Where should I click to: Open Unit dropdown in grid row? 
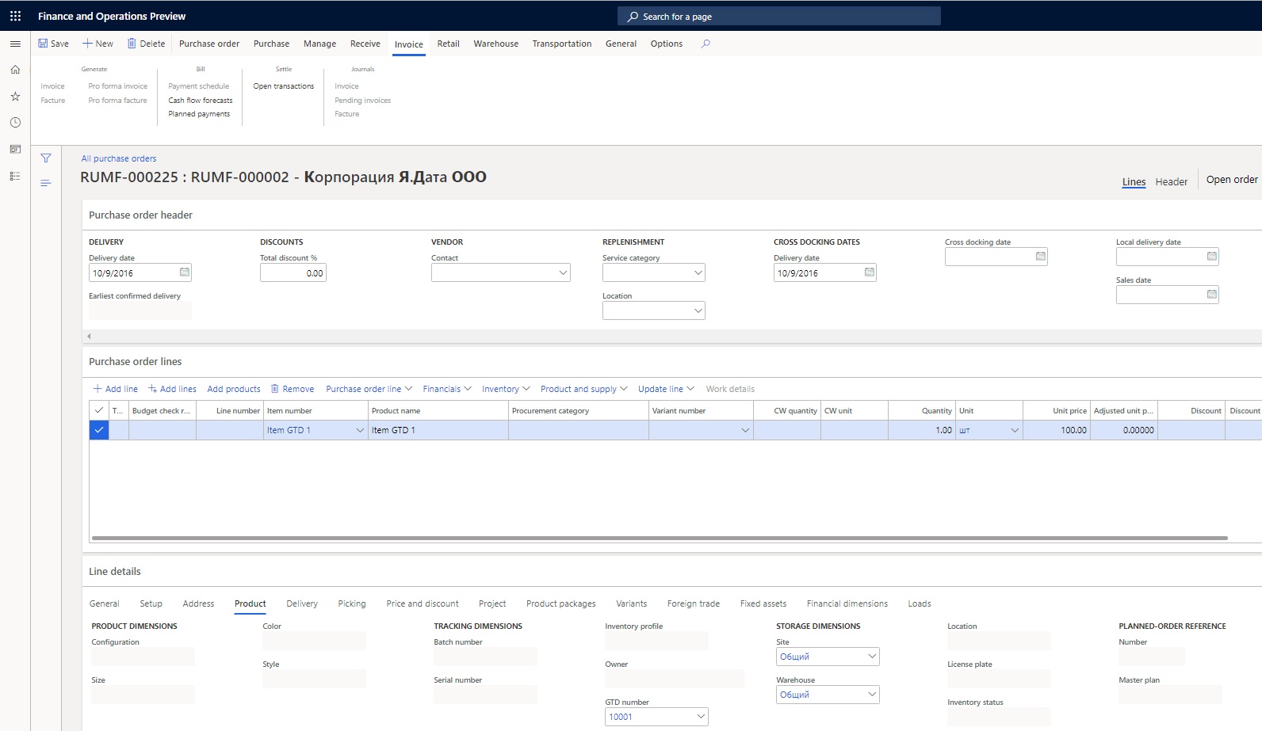[1015, 430]
